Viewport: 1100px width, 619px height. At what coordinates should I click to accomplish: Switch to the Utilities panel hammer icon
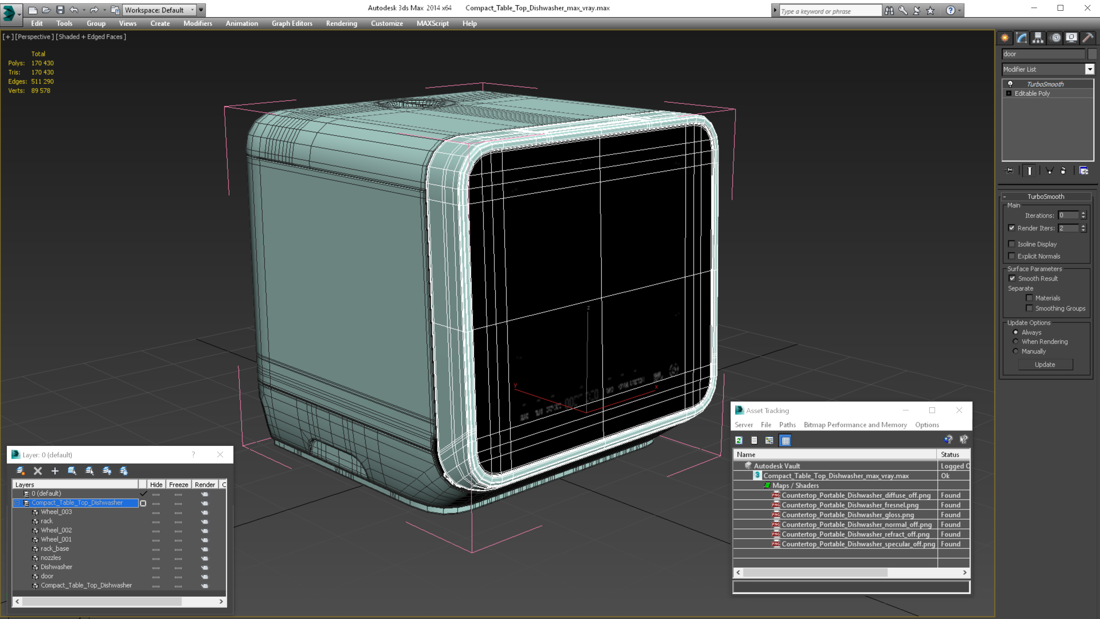click(1088, 38)
